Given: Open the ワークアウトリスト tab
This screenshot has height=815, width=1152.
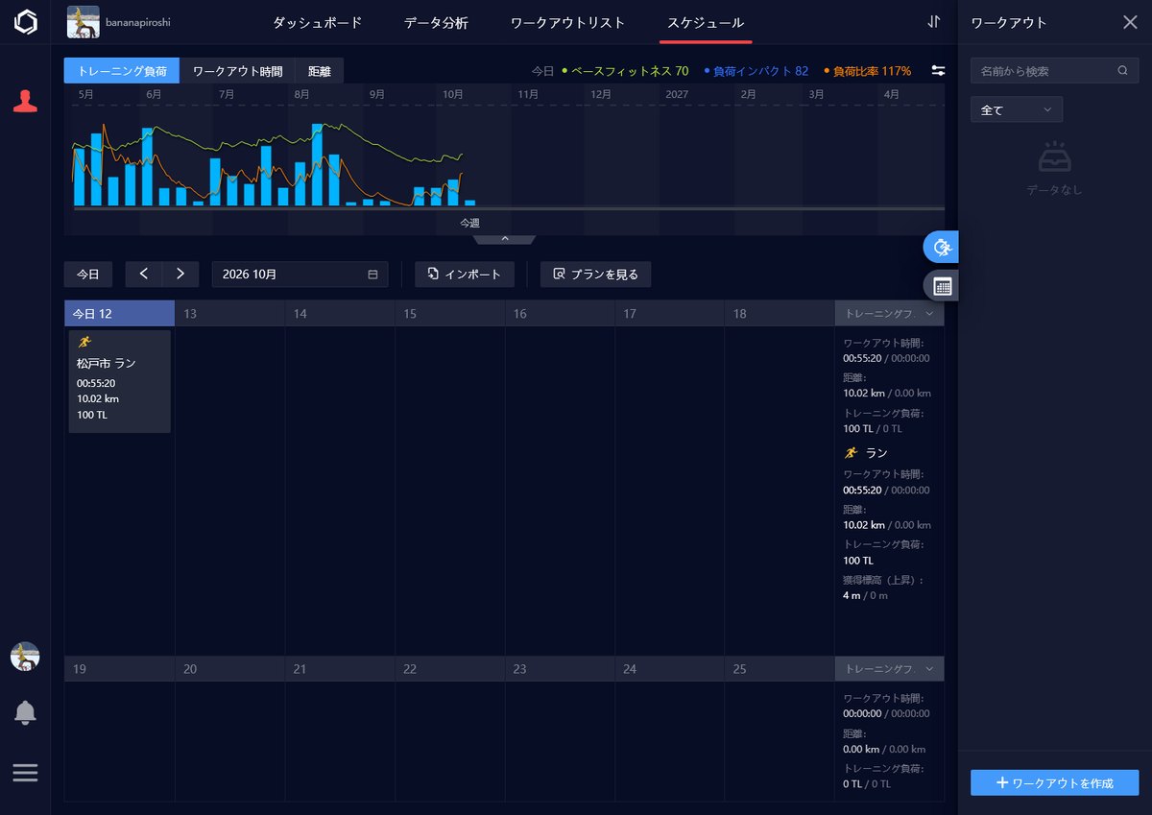Looking at the screenshot, I should 567,22.
